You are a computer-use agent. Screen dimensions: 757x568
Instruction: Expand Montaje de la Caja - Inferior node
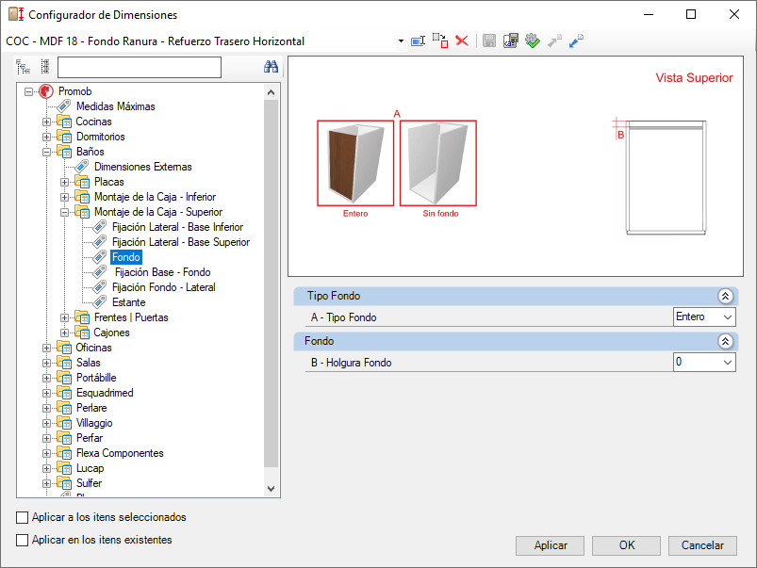[64, 197]
